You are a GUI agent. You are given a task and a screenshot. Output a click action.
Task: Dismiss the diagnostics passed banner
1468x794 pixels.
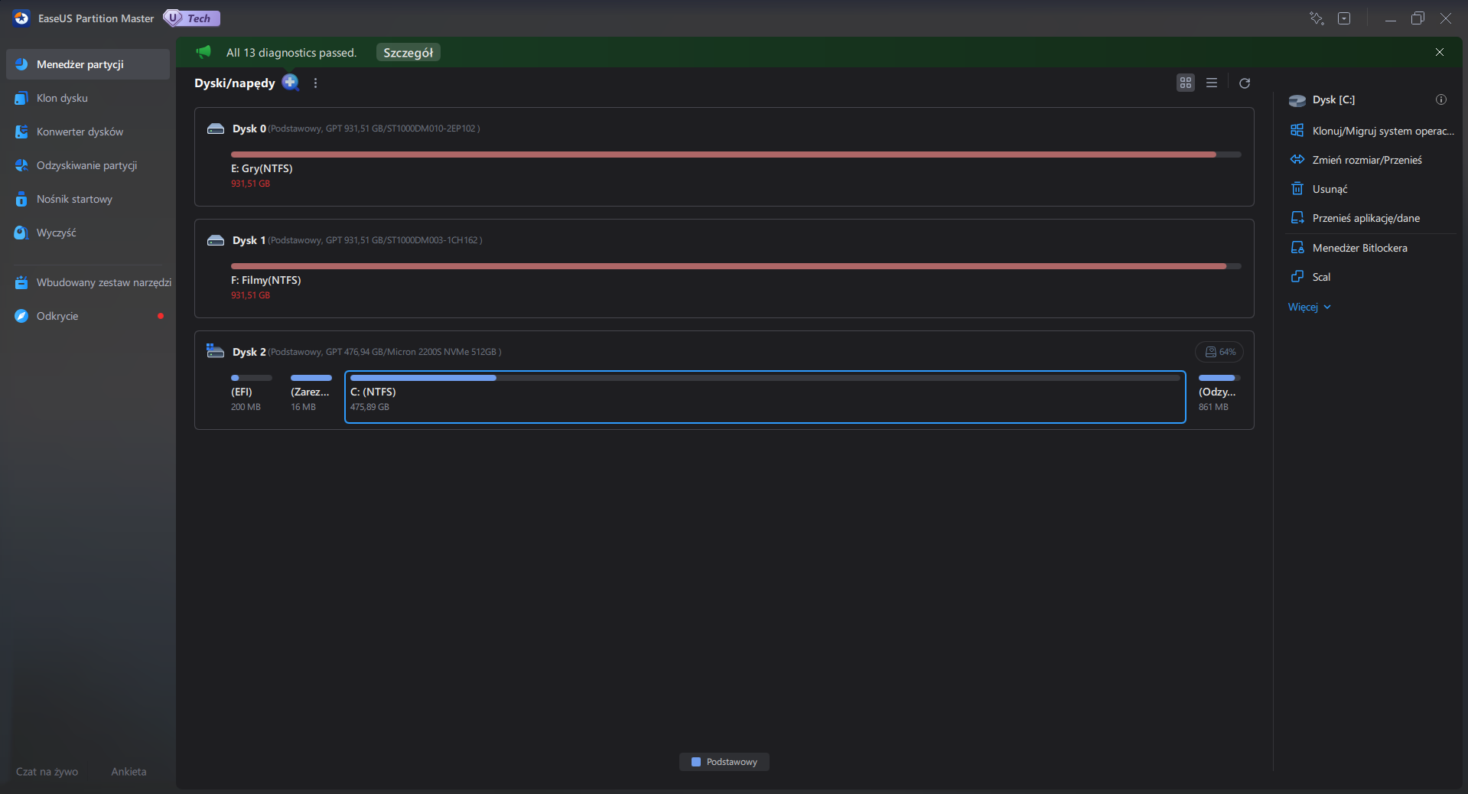1440,52
